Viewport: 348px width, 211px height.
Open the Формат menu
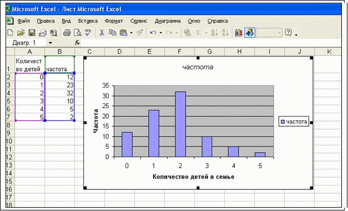(x=114, y=21)
